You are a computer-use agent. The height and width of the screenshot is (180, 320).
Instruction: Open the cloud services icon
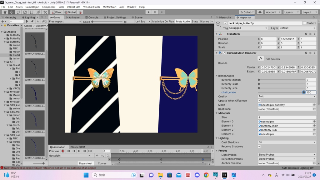(260, 12)
